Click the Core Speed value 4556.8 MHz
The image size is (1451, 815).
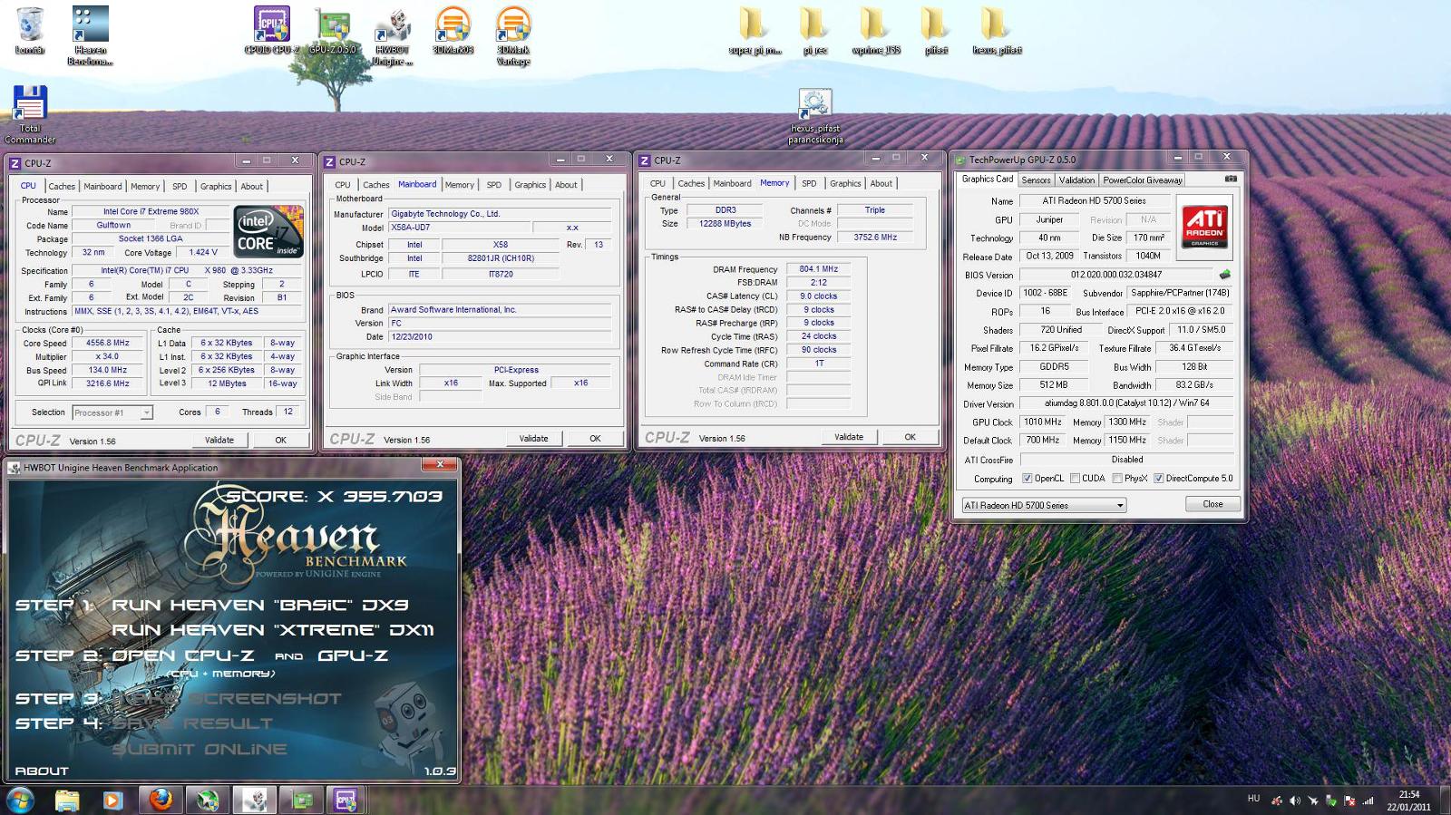pos(107,343)
